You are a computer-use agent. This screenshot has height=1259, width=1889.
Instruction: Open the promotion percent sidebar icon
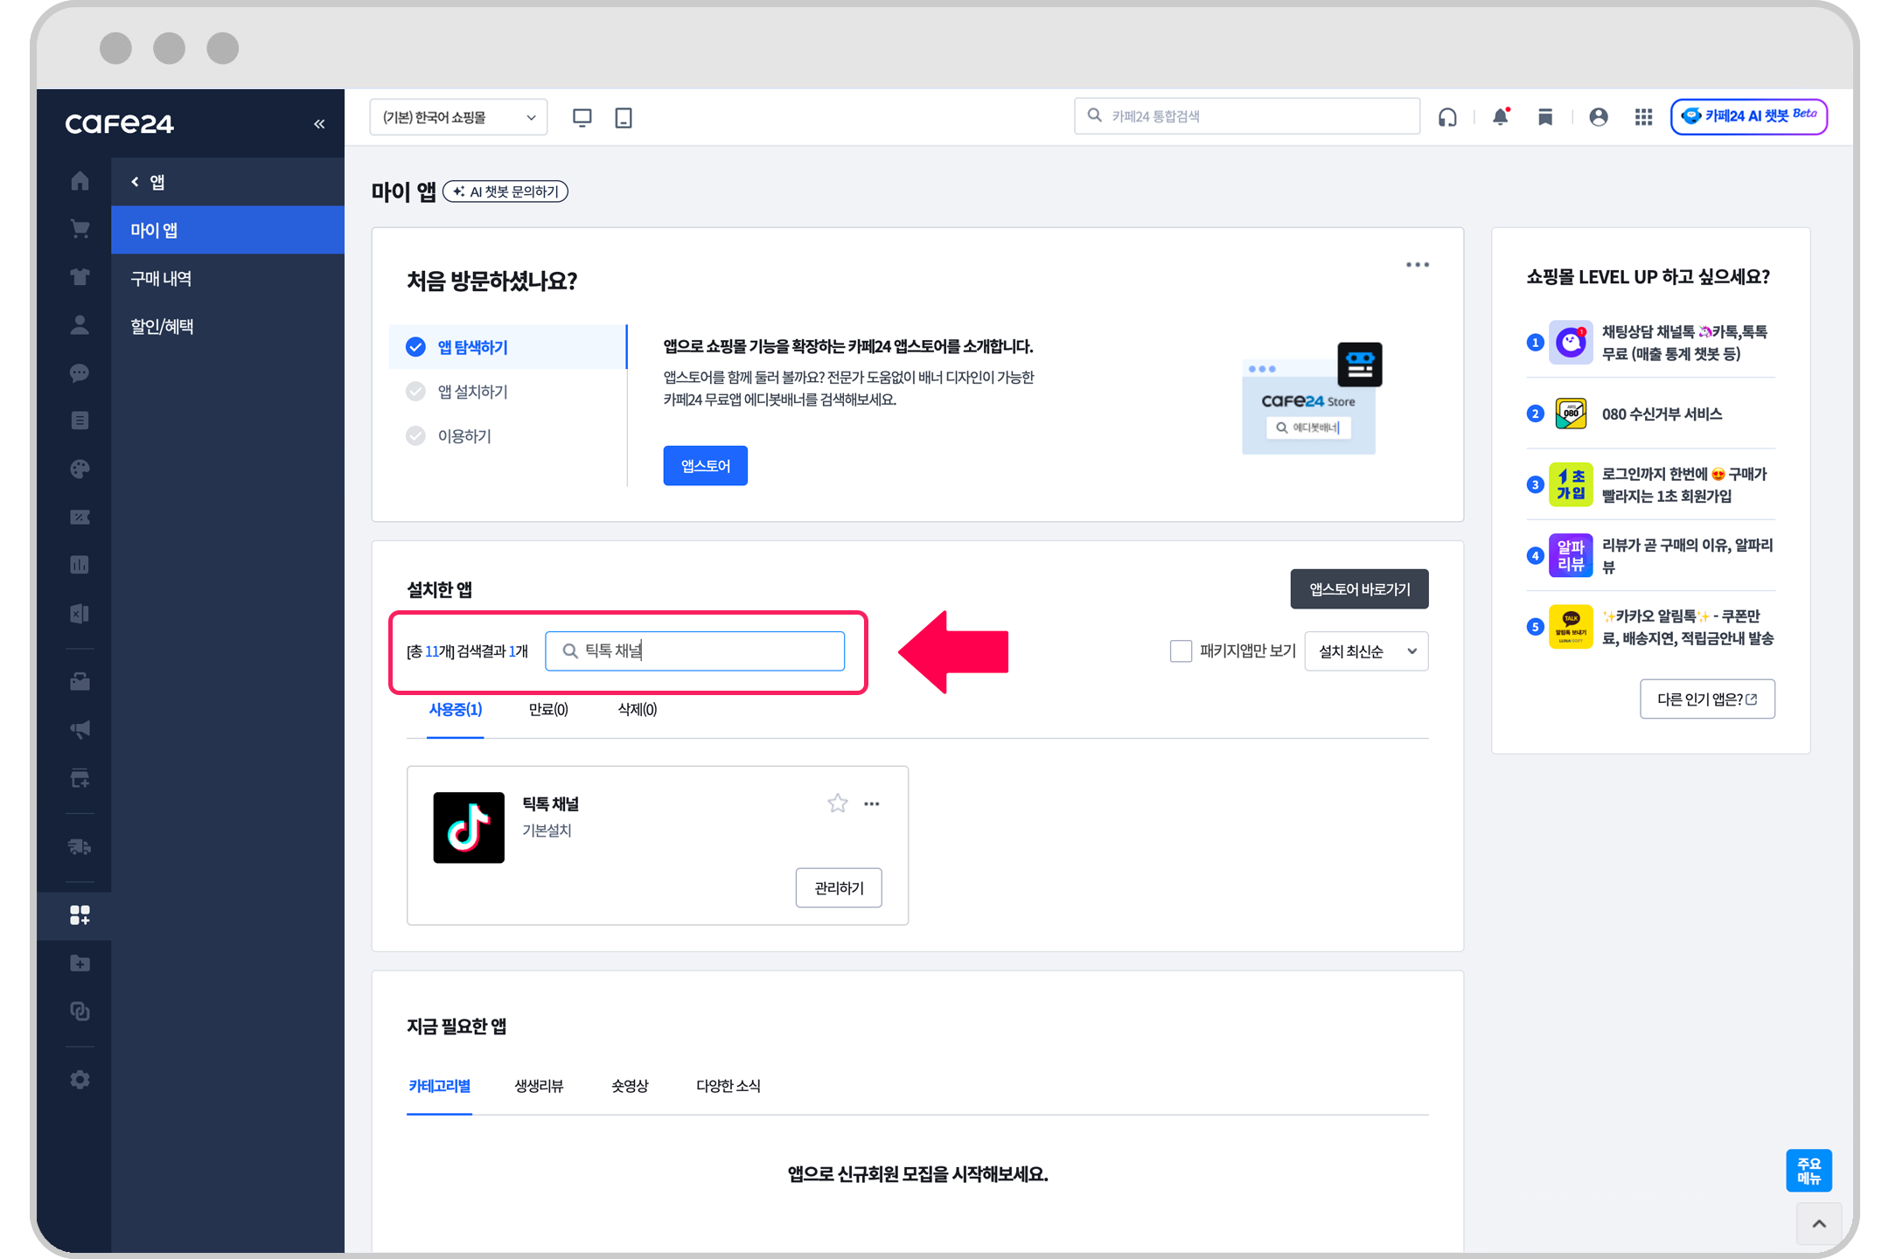(80, 517)
